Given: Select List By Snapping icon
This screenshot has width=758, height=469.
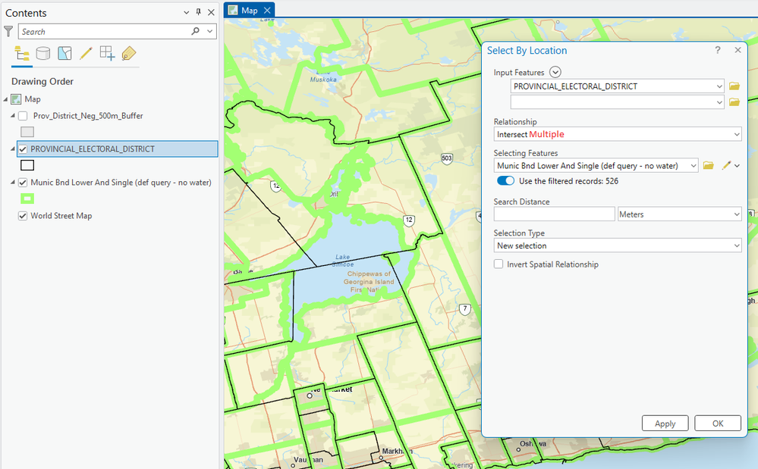Looking at the screenshot, I should pos(107,53).
